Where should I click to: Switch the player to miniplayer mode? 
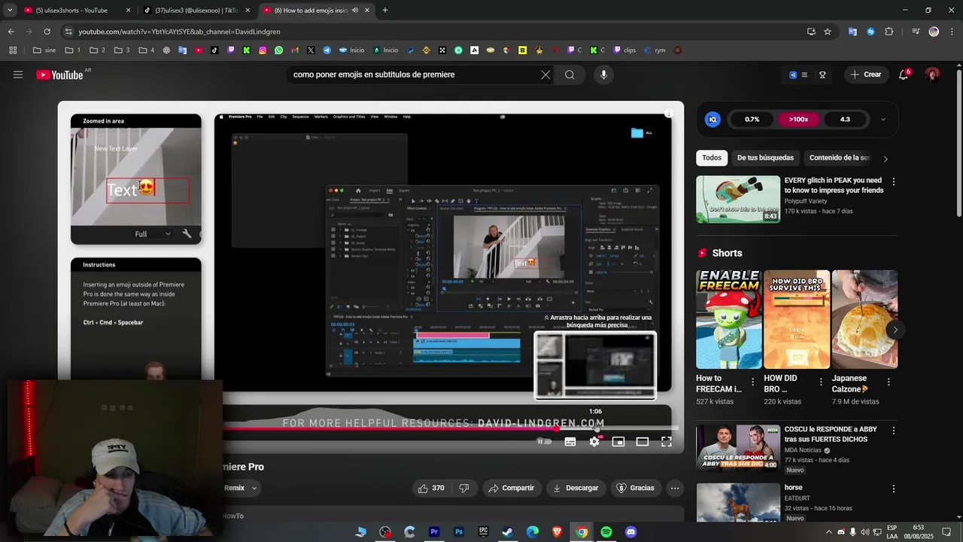pyautogui.click(x=618, y=442)
